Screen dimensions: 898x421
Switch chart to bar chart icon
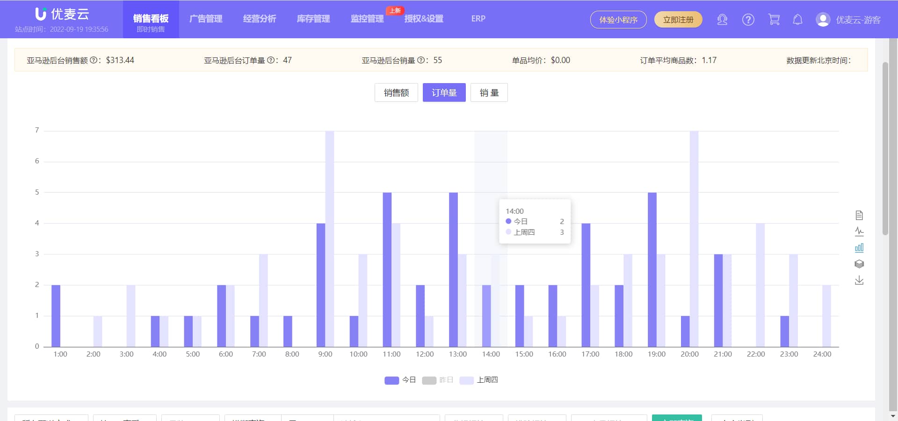[x=859, y=248]
